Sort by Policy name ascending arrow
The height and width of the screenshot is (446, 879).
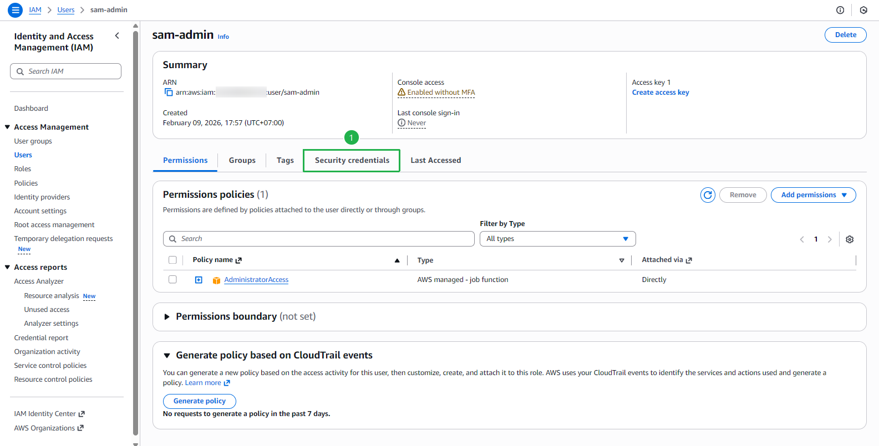(397, 260)
